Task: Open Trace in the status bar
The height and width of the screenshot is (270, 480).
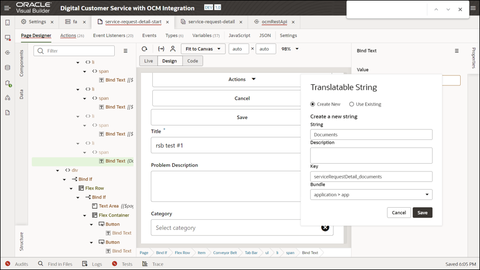Action: (x=153, y=264)
